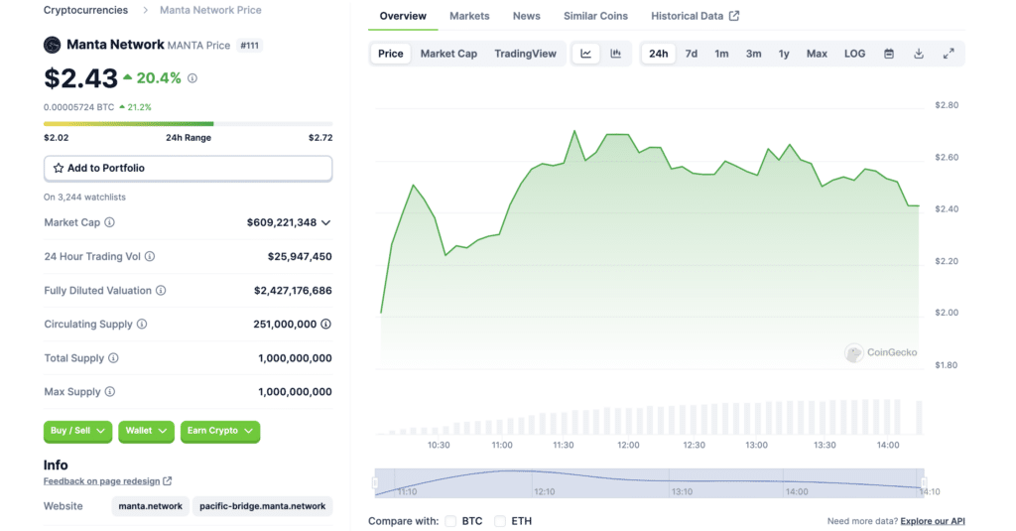Viewport: 1016px width, 531px height.
Task: Open Circulating Supply label info icon
Action: pos(142,325)
